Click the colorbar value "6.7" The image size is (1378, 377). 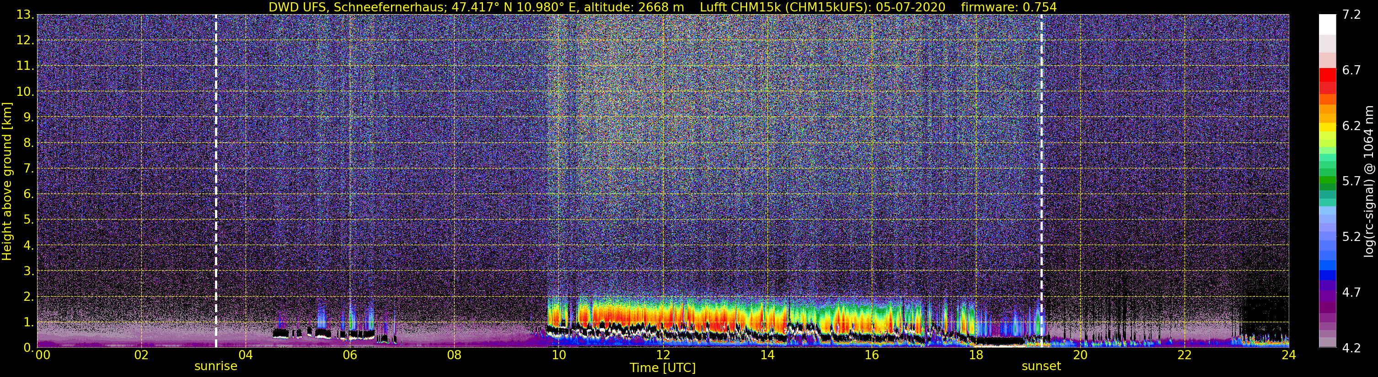pos(1351,70)
